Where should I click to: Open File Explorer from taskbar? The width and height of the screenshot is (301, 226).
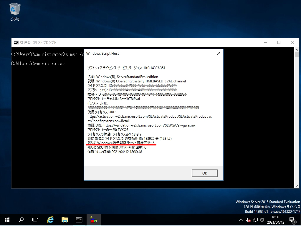coord(65,220)
